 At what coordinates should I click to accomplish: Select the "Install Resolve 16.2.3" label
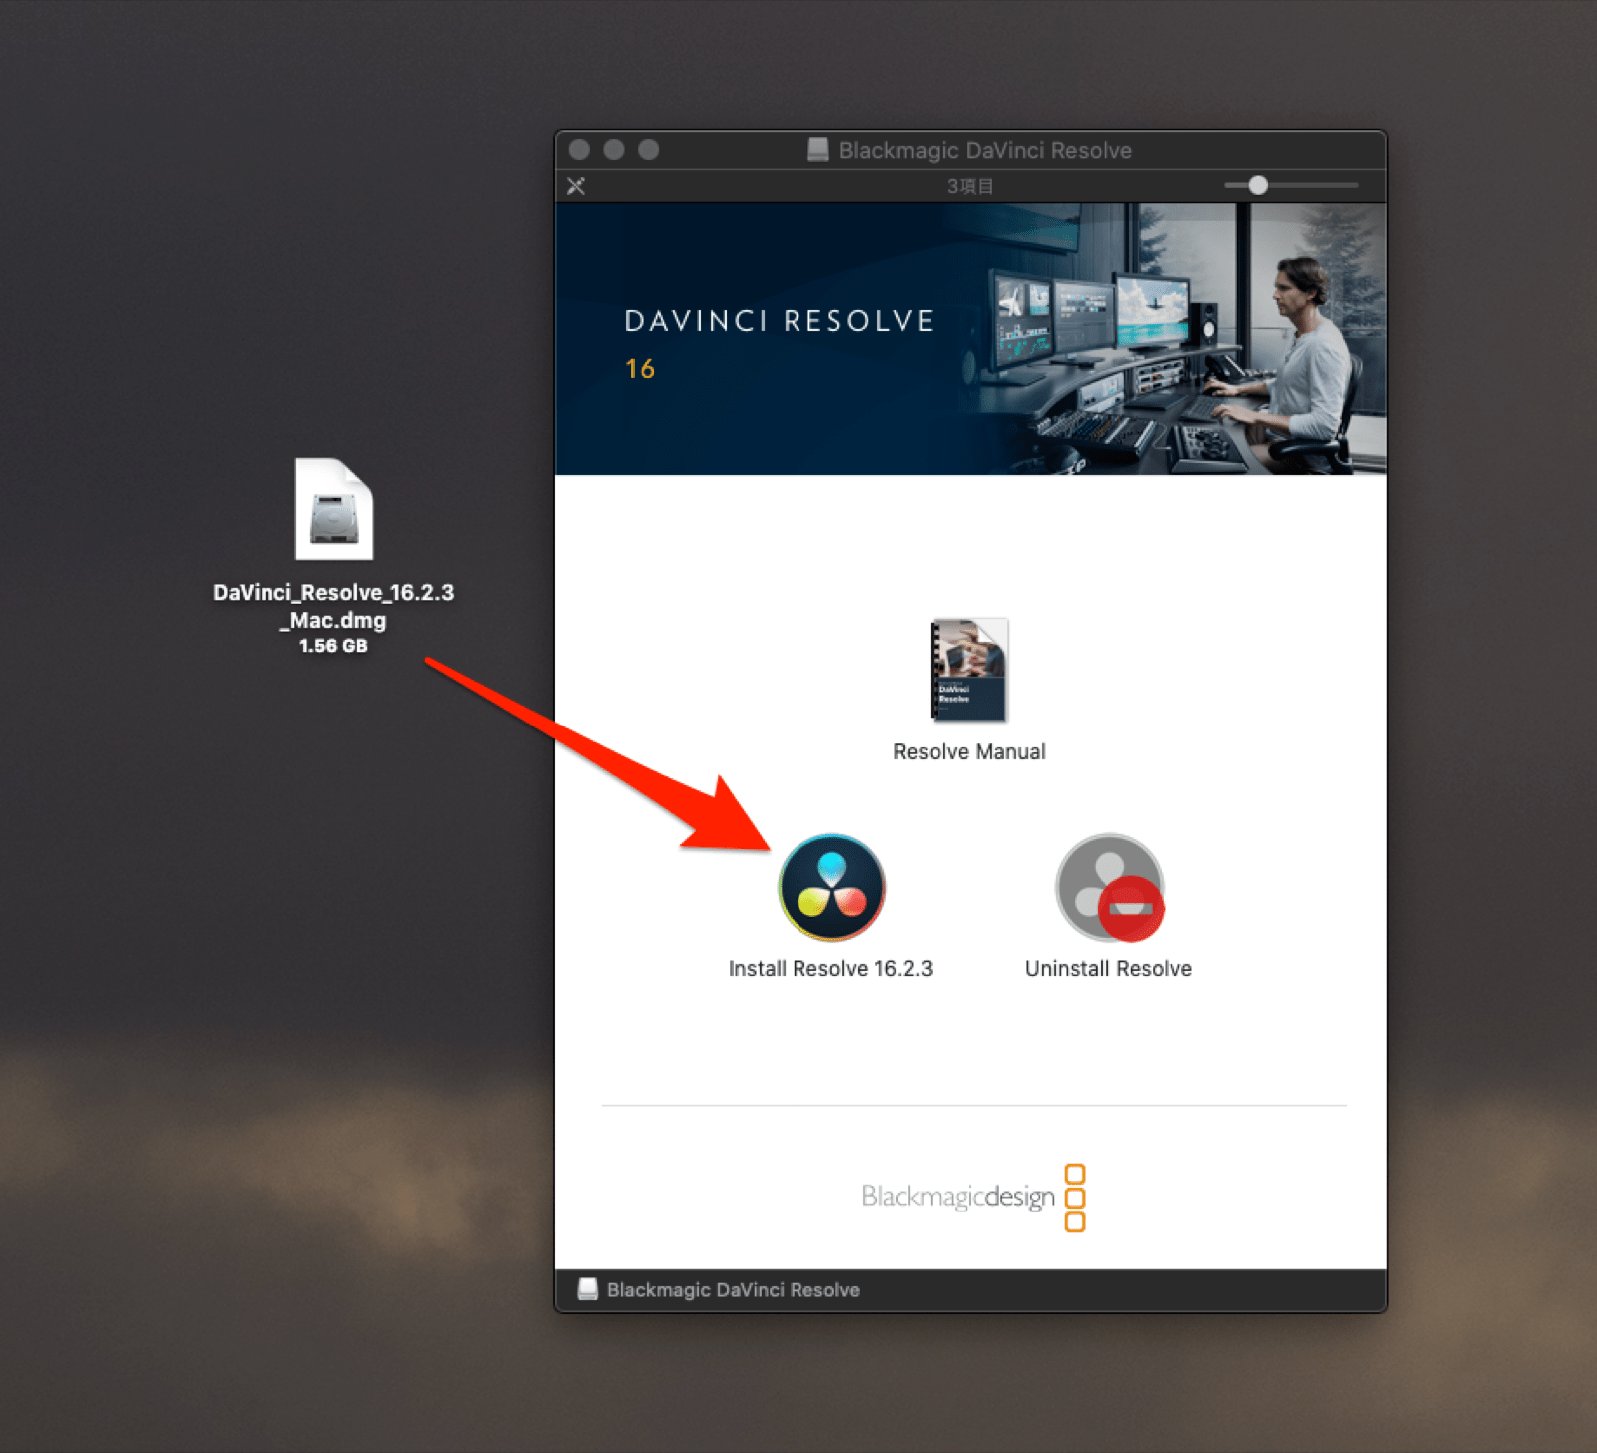click(830, 968)
